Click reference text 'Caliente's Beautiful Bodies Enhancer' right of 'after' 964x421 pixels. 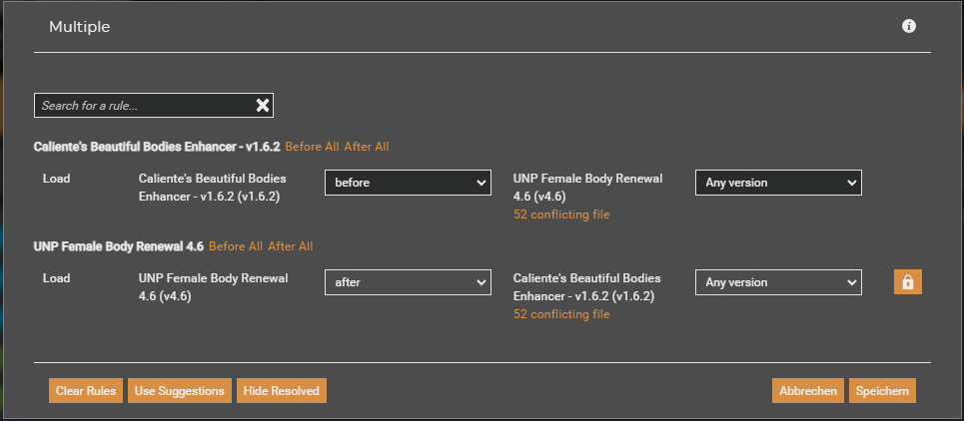pyautogui.click(x=587, y=287)
